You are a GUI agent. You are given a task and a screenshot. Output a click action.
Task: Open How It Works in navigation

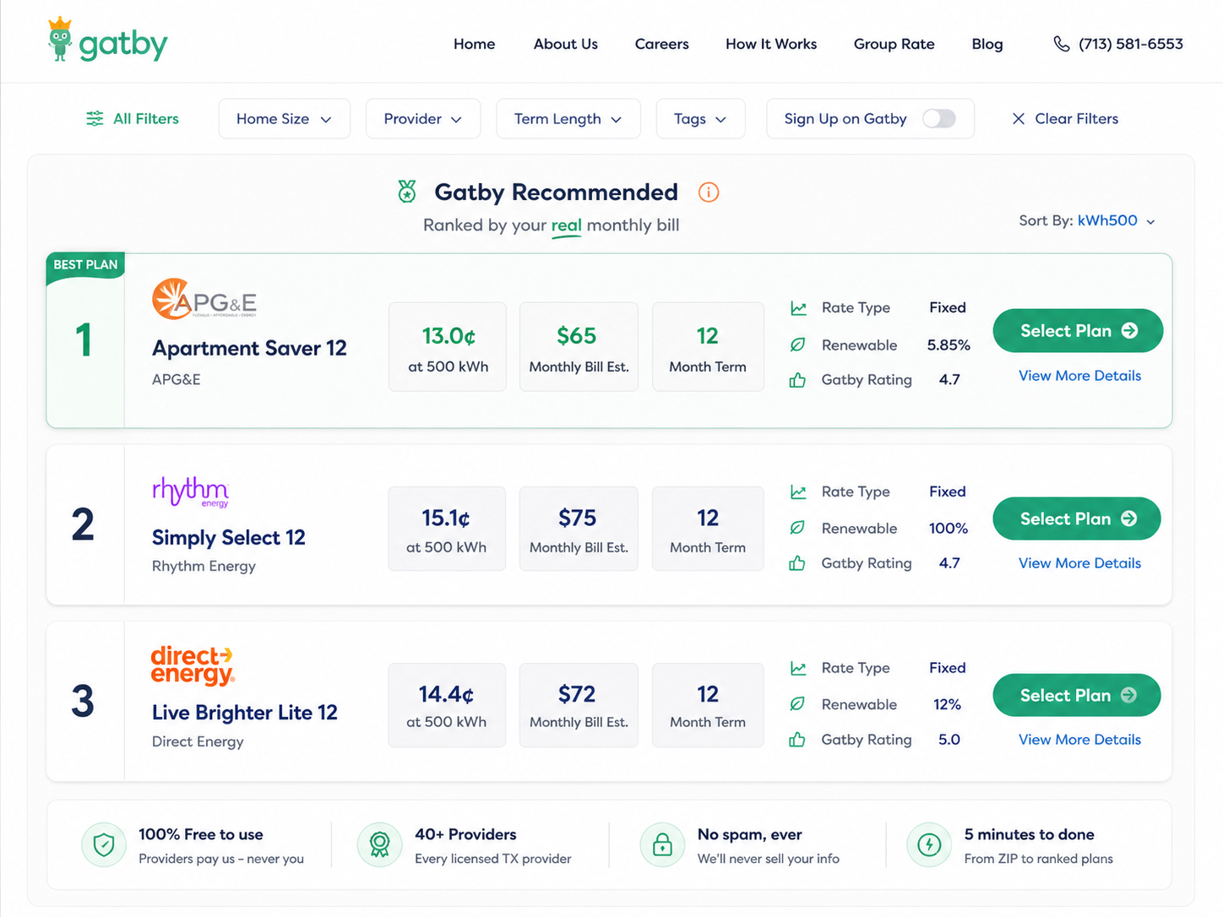(771, 44)
